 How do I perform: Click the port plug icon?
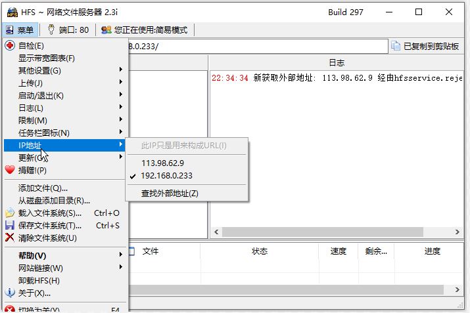point(51,30)
